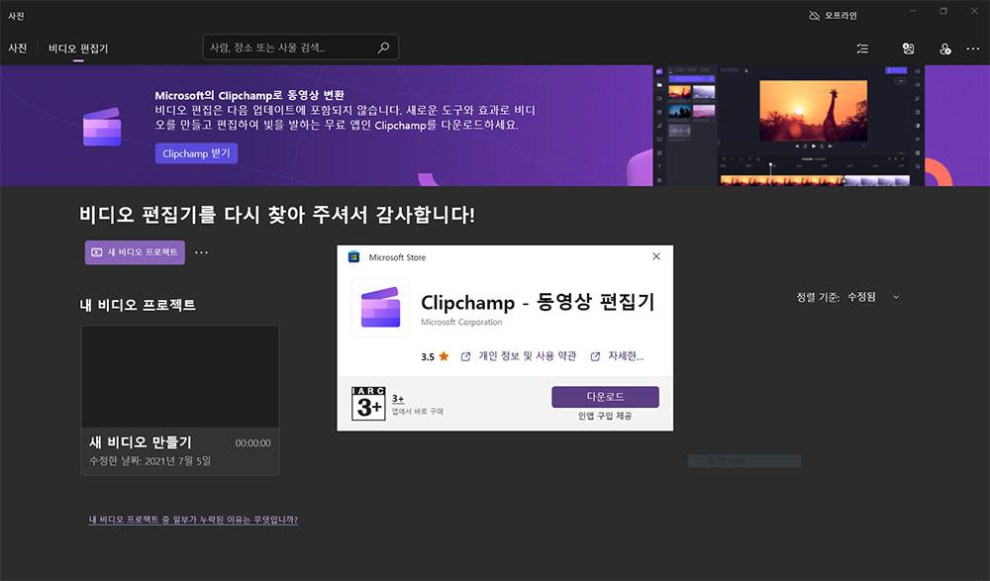
Task: Click the Clipchamp logo in the banner
Action: point(102,127)
